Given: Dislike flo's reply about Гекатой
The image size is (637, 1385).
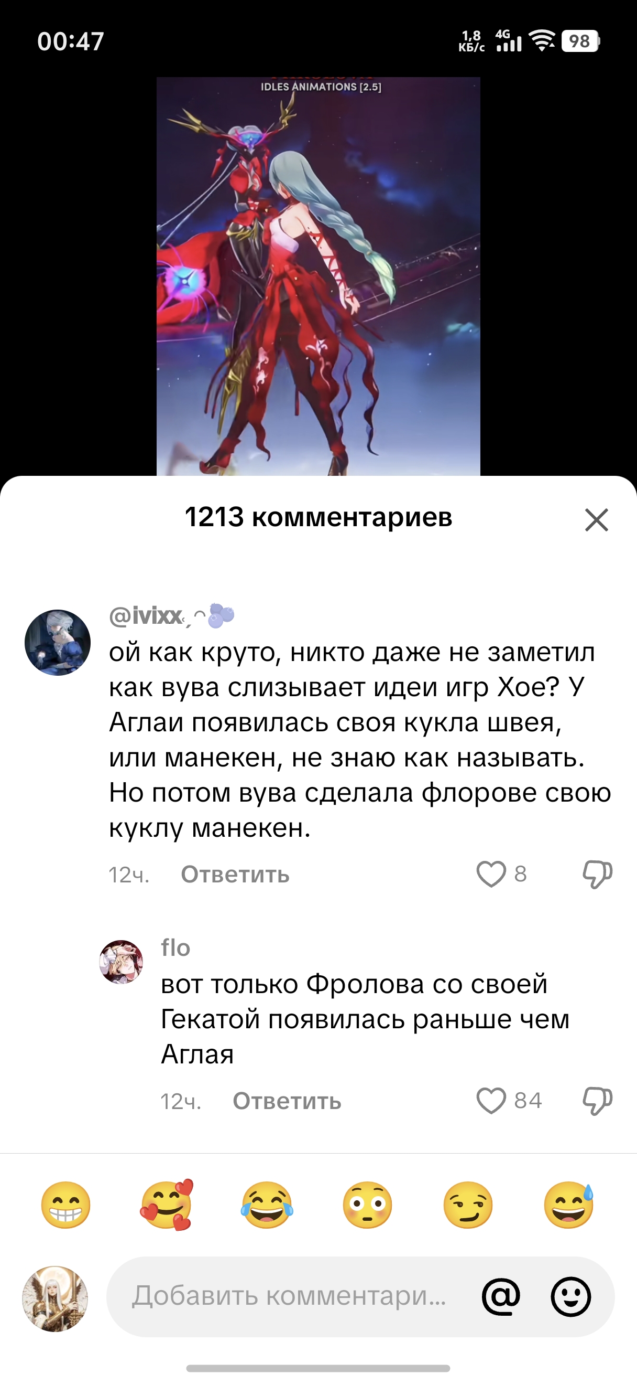Looking at the screenshot, I should click(597, 1101).
